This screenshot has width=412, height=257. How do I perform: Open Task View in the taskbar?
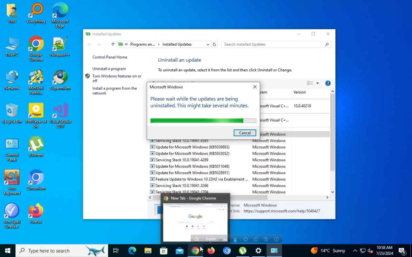click(116, 251)
